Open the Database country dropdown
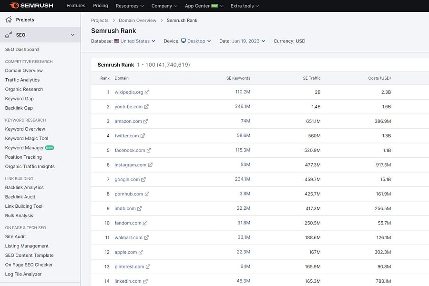Image resolution: width=429 pixels, height=286 pixels. [x=138, y=41]
